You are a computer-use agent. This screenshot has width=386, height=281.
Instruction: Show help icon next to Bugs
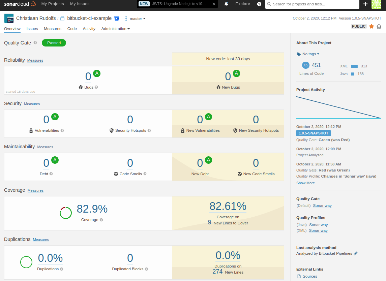tap(96, 87)
